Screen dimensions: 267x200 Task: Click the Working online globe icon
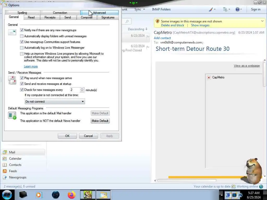261,186
